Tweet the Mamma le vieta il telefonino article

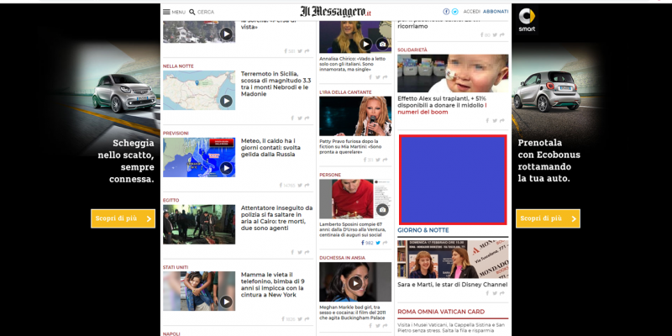[x=300, y=319]
